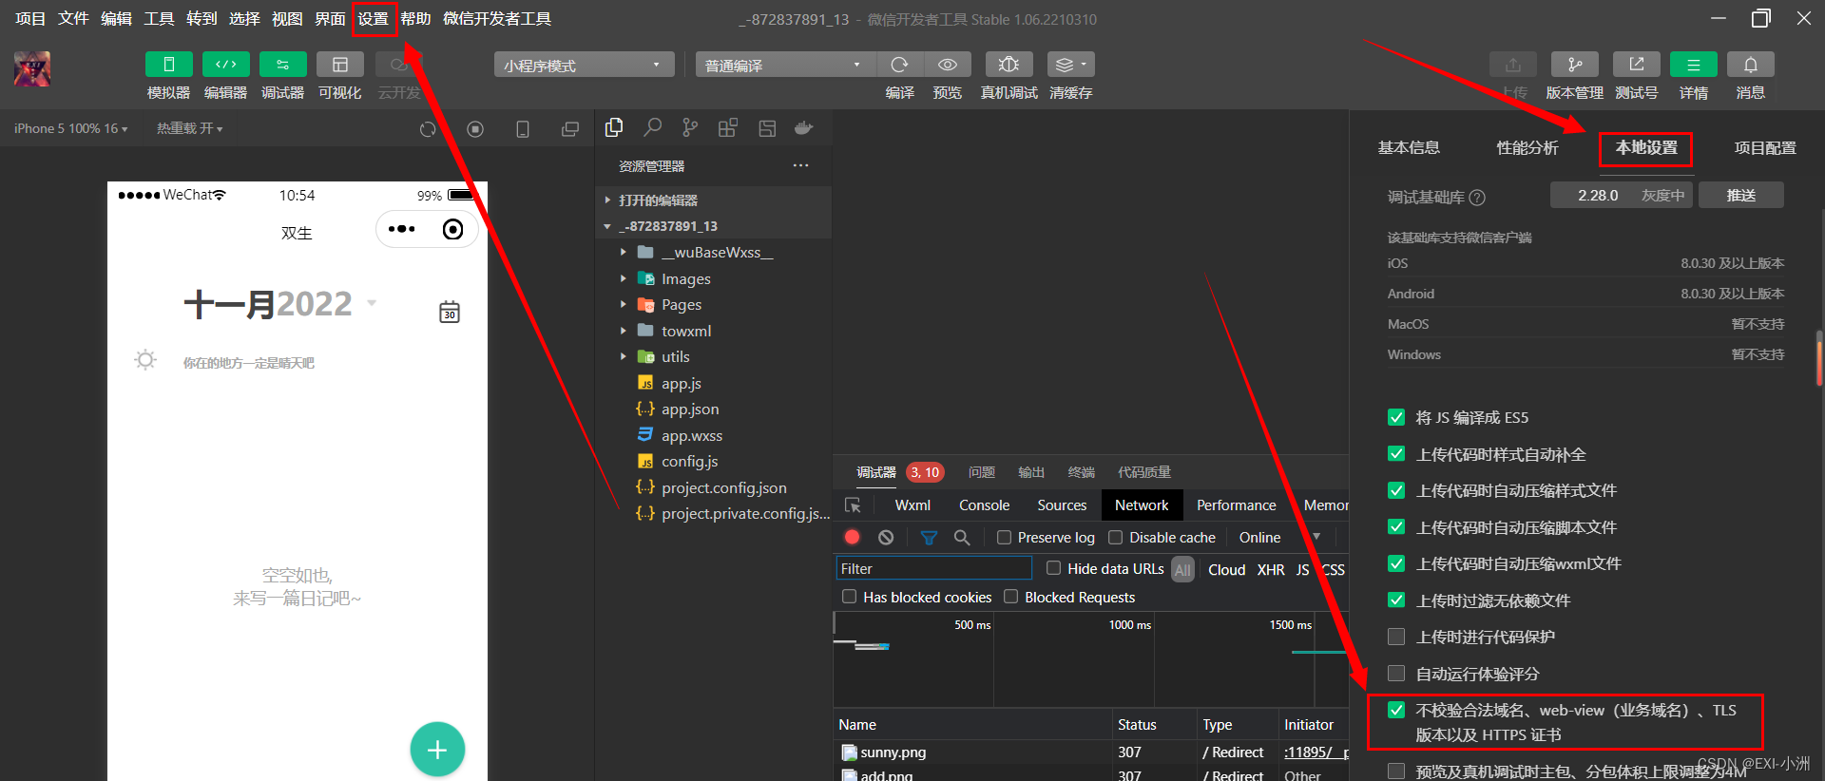The width and height of the screenshot is (1825, 781).
Task: Open network search magnifier icon
Action: coord(962,537)
